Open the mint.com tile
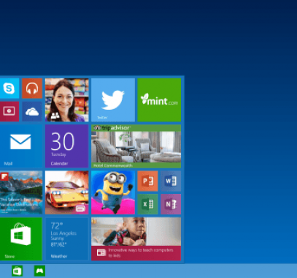The image size is (297, 278). [x=159, y=100]
